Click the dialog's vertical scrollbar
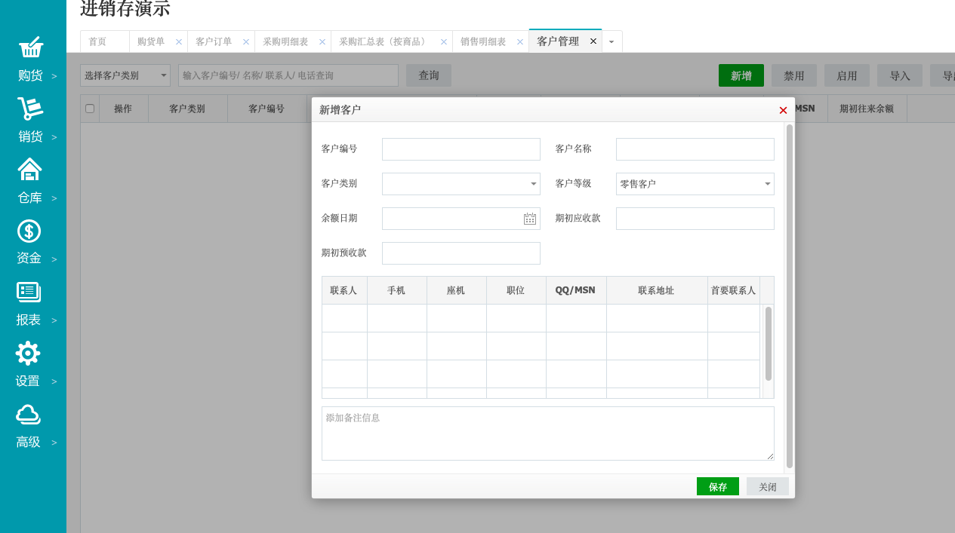The height and width of the screenshot is (533, 955). 790,296
